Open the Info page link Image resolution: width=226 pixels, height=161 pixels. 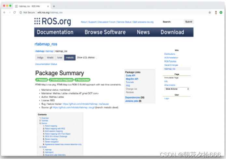click(166, 81)
